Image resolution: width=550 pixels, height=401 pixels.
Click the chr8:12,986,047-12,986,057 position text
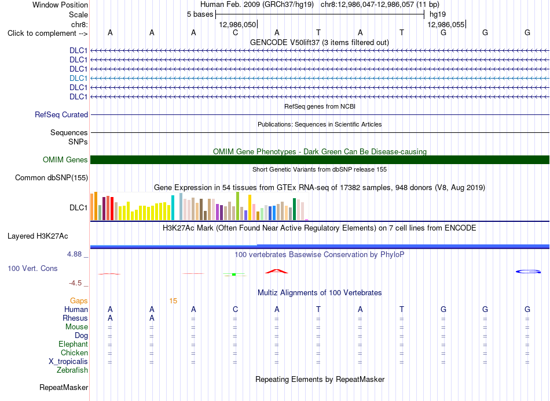(x=380, y=5)
